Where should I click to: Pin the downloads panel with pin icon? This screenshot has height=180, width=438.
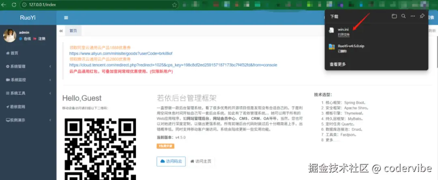coord(422,16)
